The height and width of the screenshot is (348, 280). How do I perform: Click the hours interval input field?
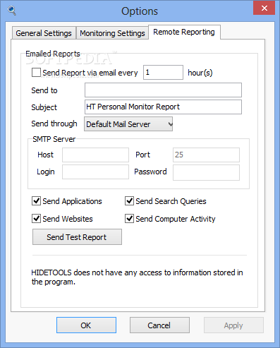[x=163, y=73]
